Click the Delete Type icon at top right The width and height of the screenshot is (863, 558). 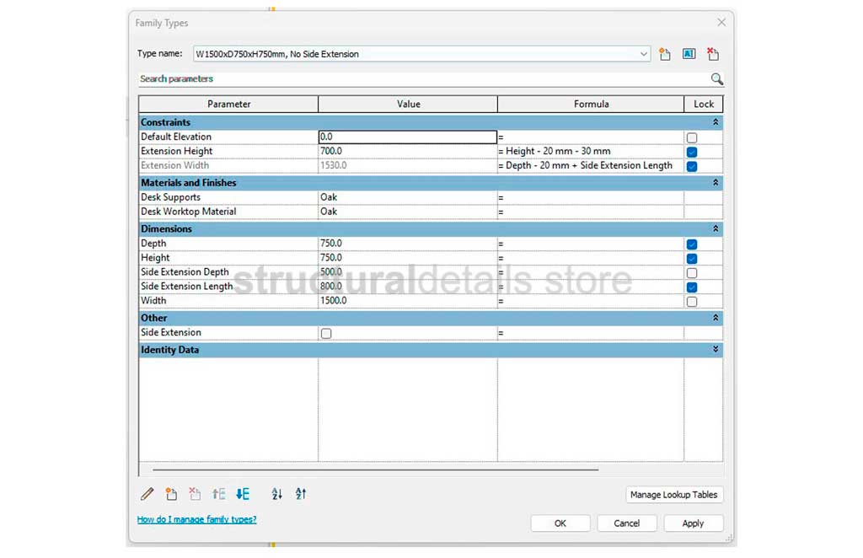click(x=713, y=54)
